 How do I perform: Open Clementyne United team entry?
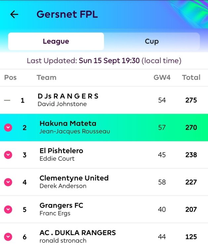pyautogui.click(x=104, y=182)
